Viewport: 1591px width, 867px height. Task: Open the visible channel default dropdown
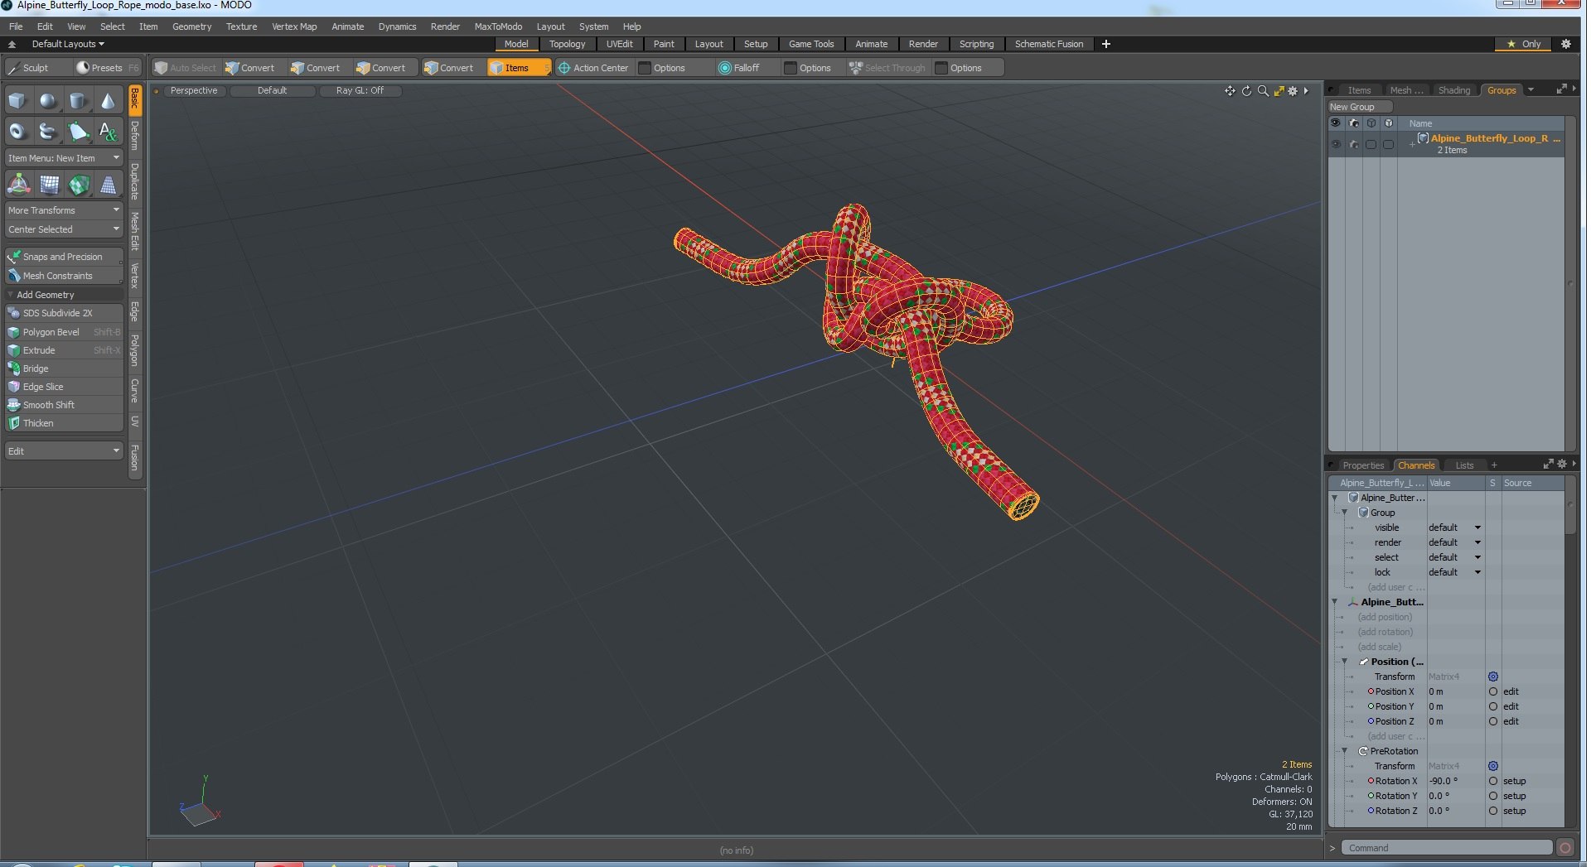click(1454, 527)
